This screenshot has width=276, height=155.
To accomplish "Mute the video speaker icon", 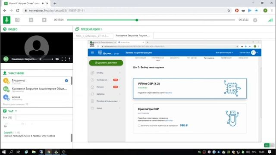I will (41, 59).
